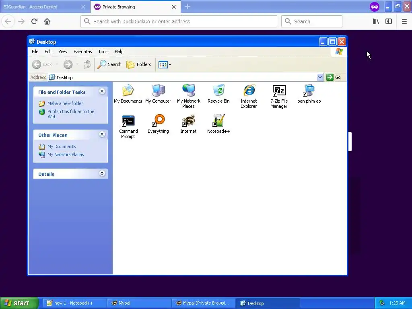This screenshot has height=309, width=412.
Task: Open the Views dropdown button
Action: 165,64
